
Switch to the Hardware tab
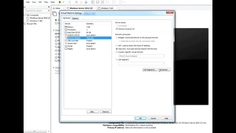[66, 18]
